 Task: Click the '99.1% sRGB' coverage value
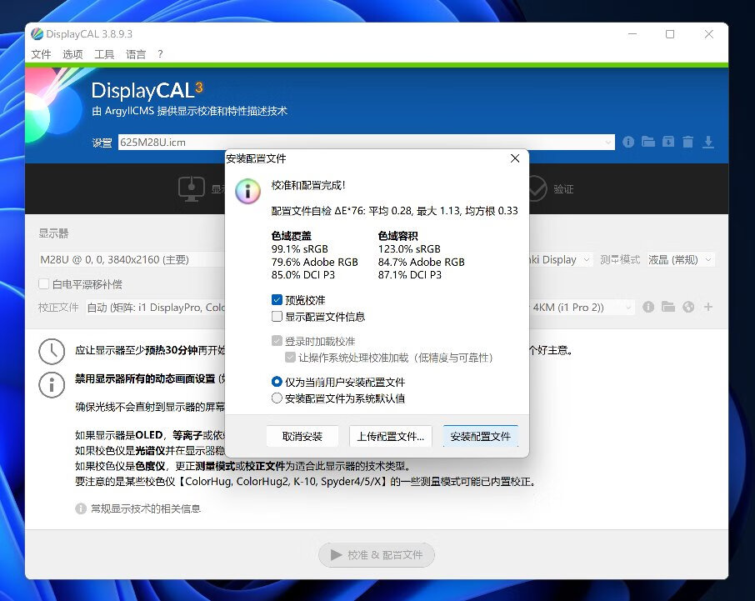point(299,249)
